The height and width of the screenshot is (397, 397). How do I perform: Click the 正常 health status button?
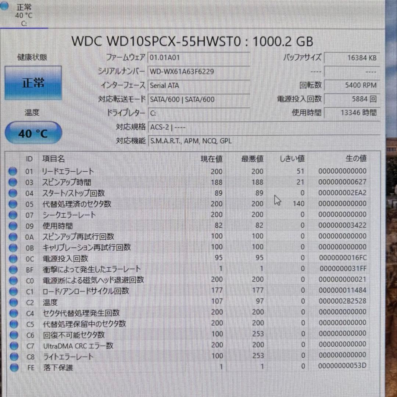click(33, 82)
